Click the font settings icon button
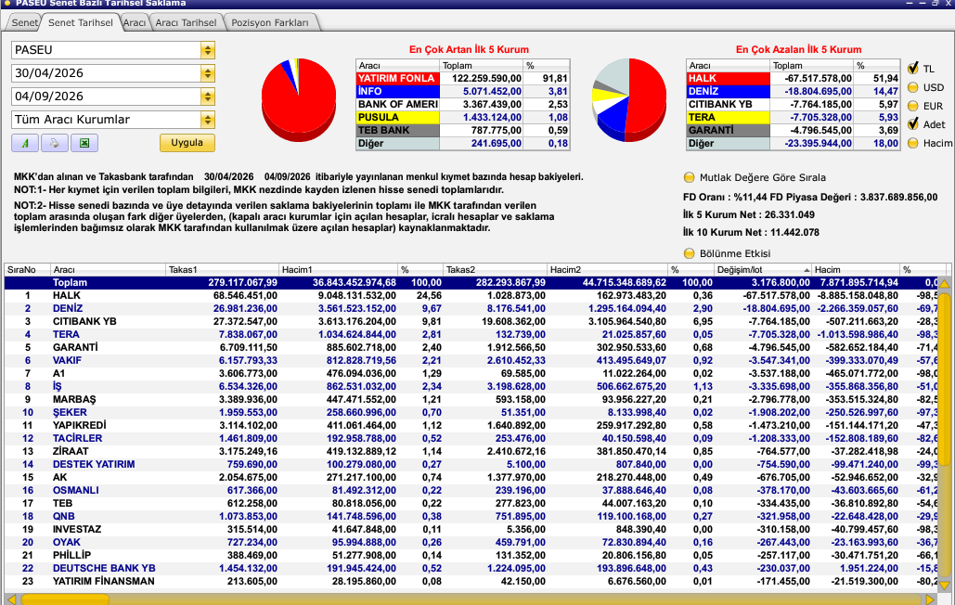955x605 pixels. [x=24, y=143]
